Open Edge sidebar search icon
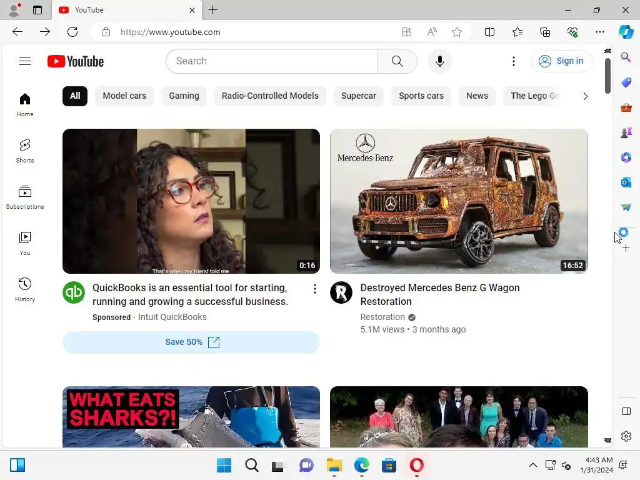Viewport: 640px width, 480px height. click(626, 57)
